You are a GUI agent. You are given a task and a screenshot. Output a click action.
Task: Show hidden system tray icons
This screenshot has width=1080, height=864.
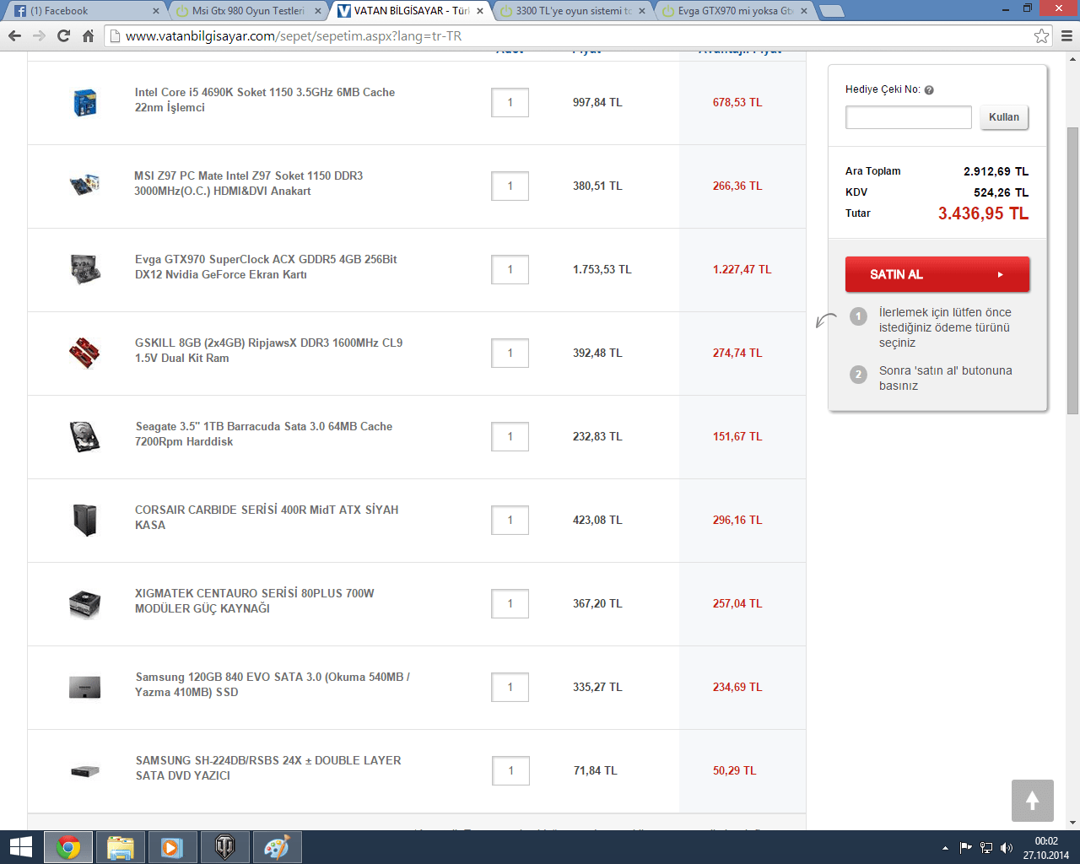[x=945, y=848]
